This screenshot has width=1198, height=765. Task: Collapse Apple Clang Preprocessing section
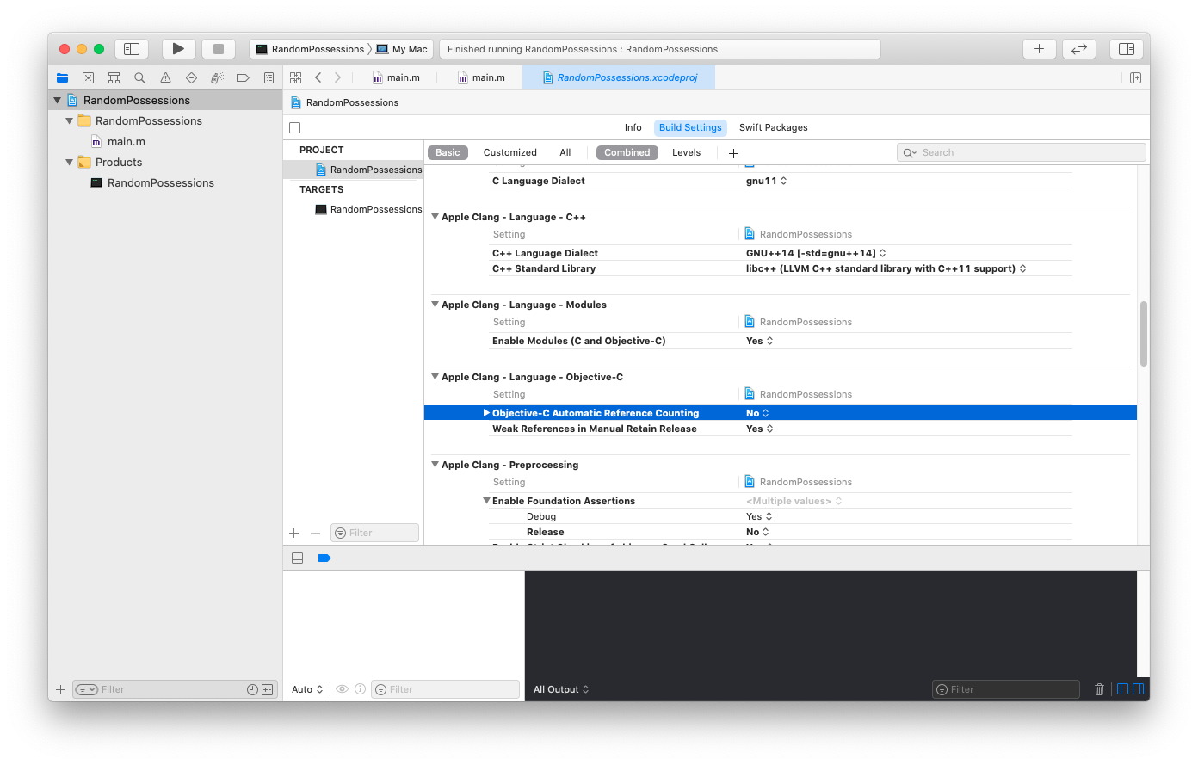(435, 465)
